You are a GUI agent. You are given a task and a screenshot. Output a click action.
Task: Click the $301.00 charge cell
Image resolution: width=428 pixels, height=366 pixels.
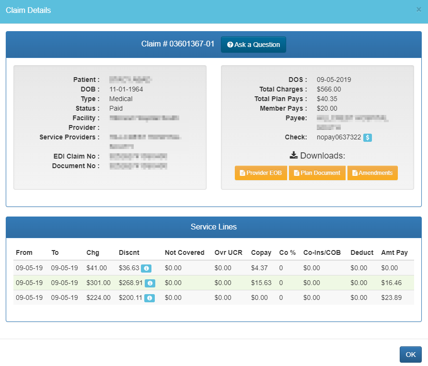click(99, 283)
